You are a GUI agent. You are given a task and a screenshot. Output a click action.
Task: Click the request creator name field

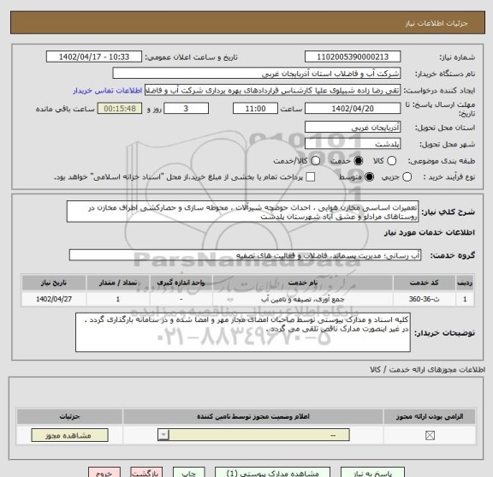[x=272, y=90]
